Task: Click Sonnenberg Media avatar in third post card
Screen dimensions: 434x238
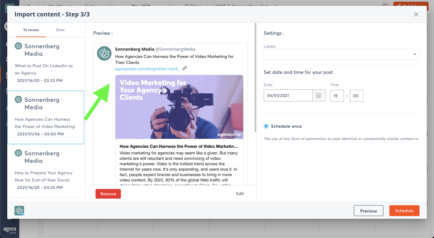Action: (x=18, y=153)
